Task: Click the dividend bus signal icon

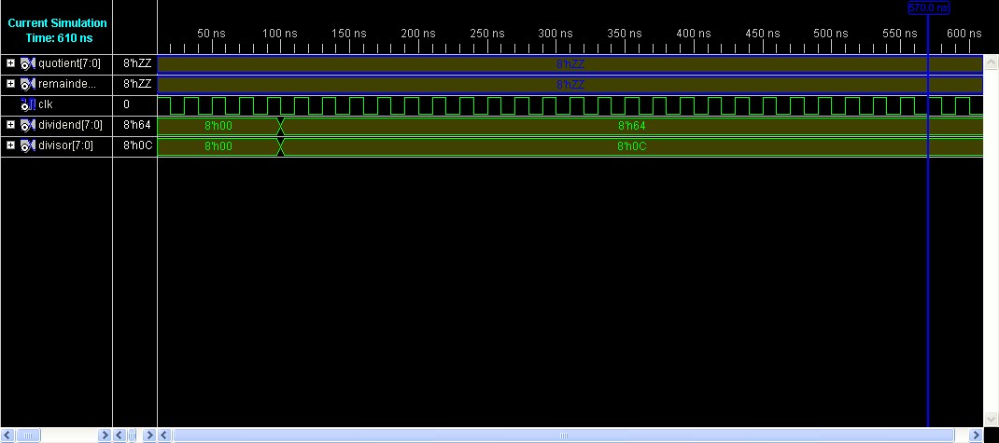Action: point(27,125)
